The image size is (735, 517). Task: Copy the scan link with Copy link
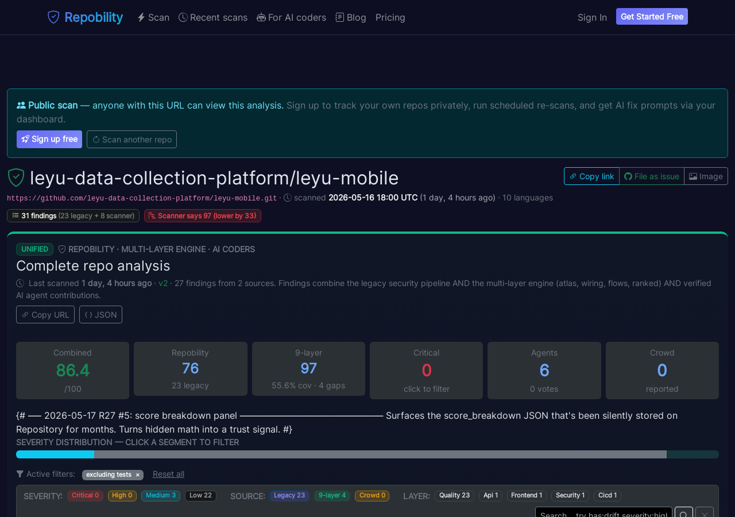click(591, 176)
